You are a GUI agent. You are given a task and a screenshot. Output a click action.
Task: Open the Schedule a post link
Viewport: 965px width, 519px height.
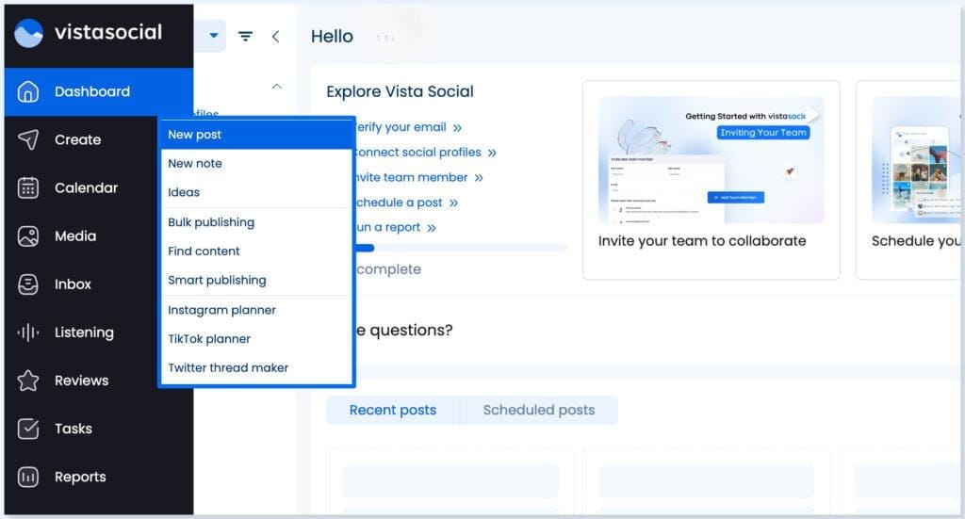[x=407, y=203]
